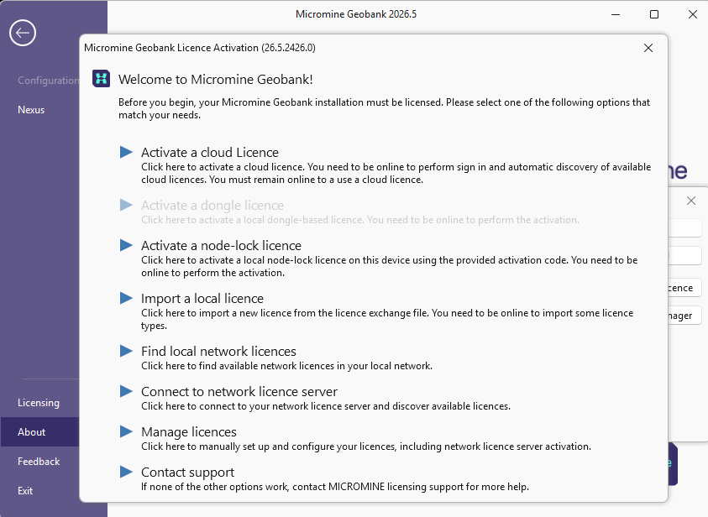The width and height of the screenshot is (708, 517).
Task: Click the arrow beside Activate a dongle licence
Action: point(126,205)
